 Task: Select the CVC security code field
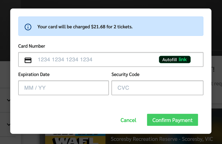point(157,88)
